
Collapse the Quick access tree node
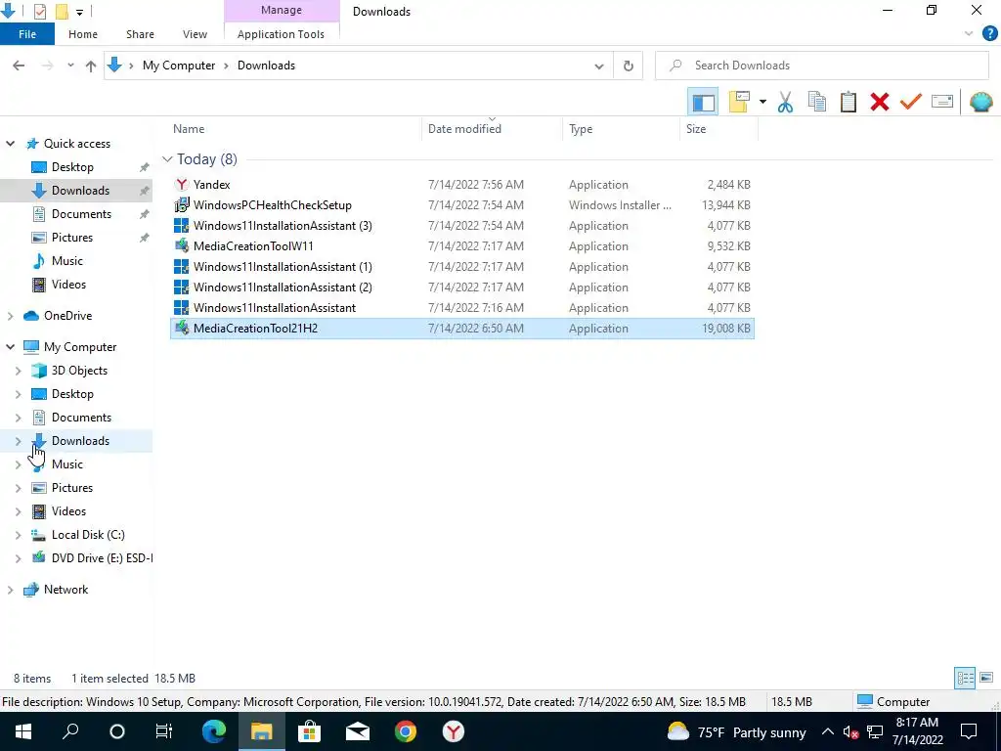tap(10, 144)
